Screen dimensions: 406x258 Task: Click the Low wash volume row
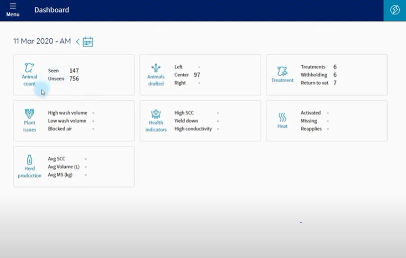point(71,121)
